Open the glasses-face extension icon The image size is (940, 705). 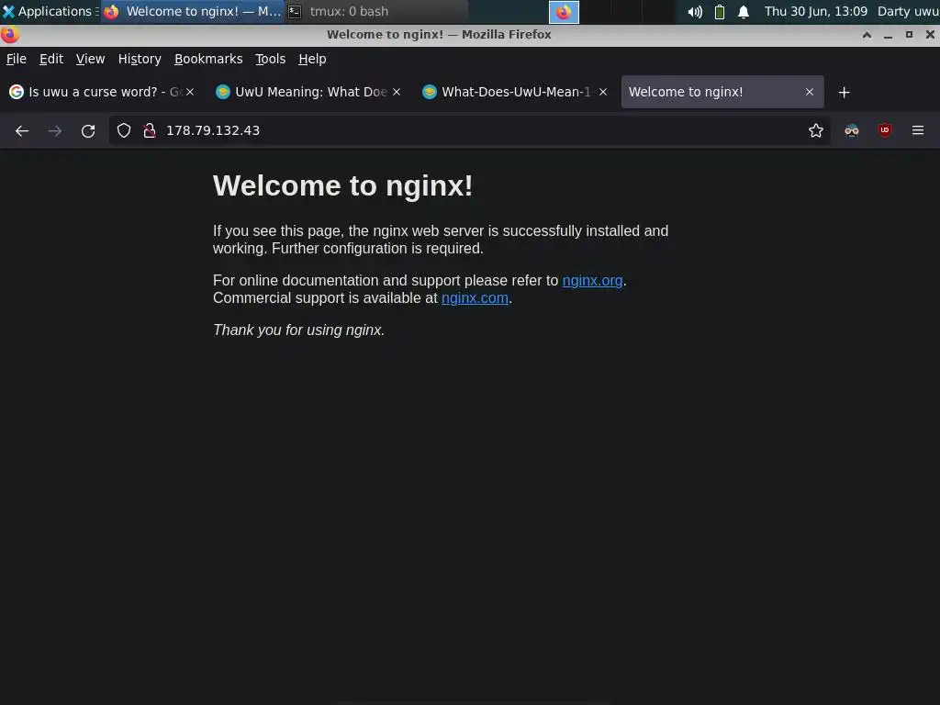[851, 130]
